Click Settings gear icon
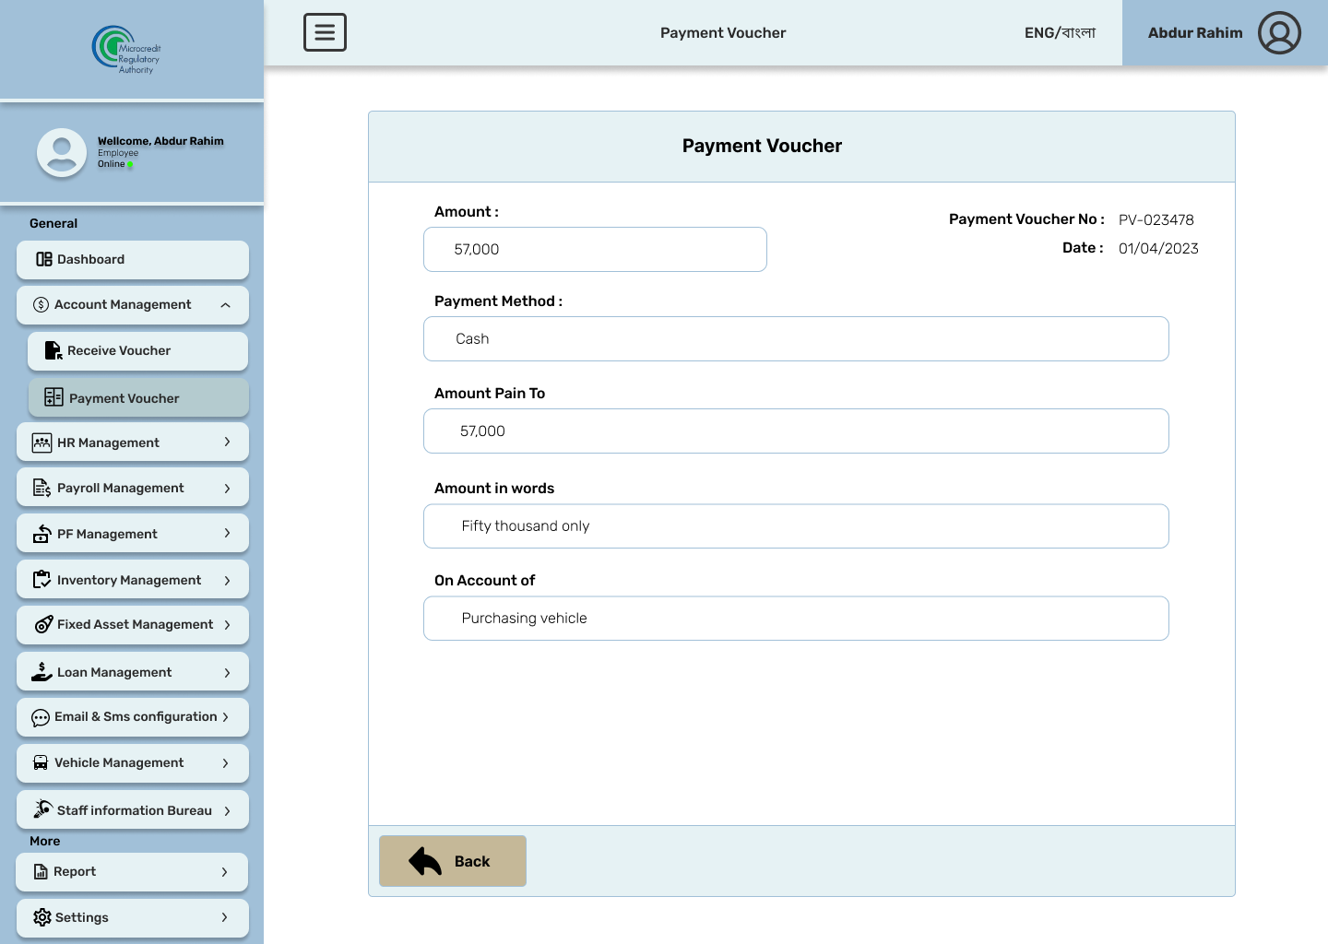 pos(42,917)
